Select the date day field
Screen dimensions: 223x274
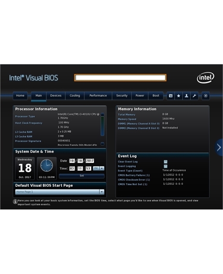pos(80,161)
